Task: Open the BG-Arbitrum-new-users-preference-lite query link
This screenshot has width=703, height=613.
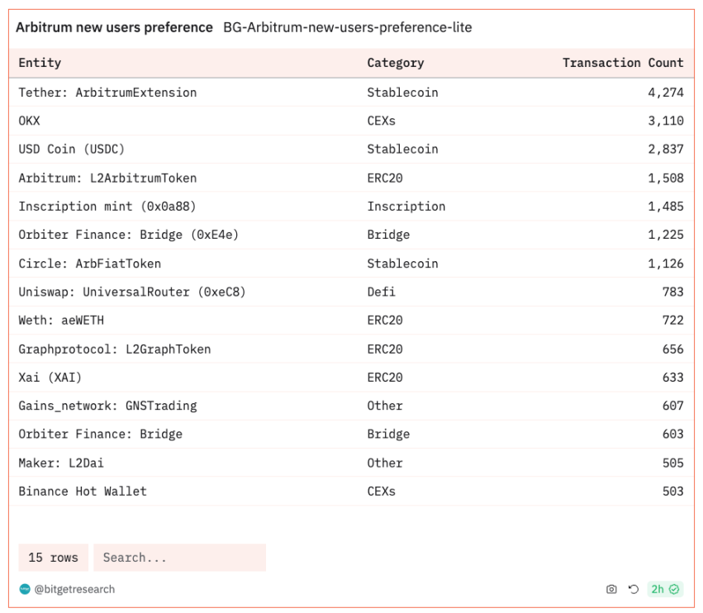Action: [348, 27]
